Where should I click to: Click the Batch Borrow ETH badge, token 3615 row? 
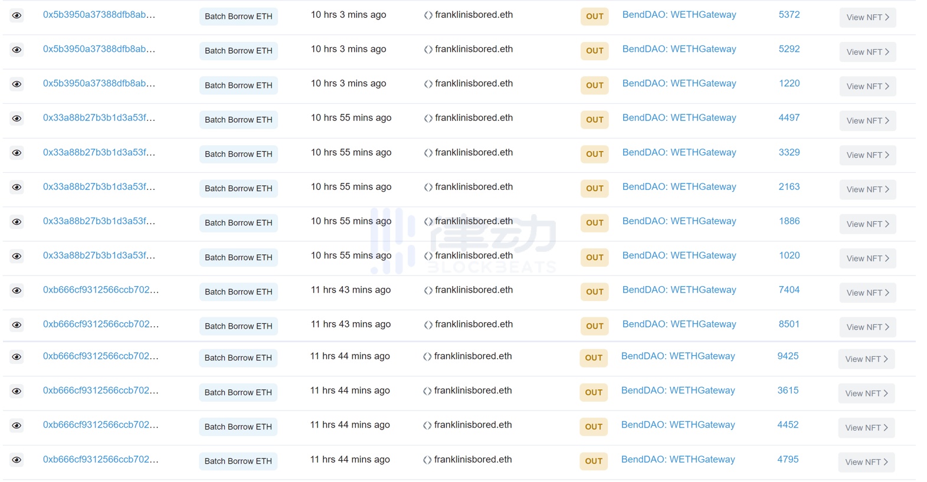tap(238, 392)
